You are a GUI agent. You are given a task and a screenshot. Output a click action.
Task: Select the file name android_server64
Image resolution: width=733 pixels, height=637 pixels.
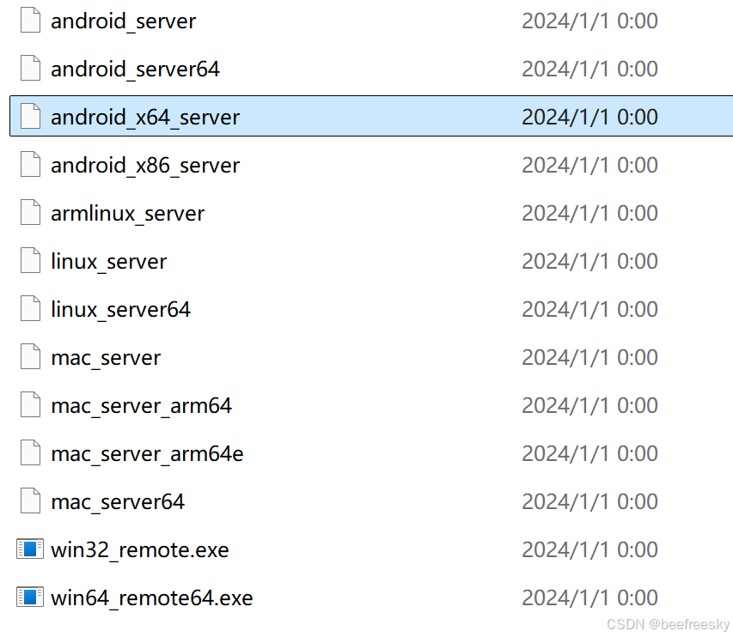pyautogui.click(x=136, y=70)
